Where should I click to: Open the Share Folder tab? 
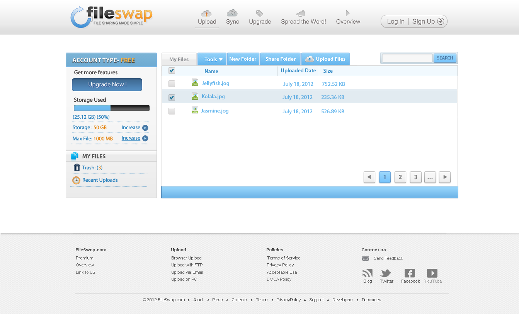[280, 59]
